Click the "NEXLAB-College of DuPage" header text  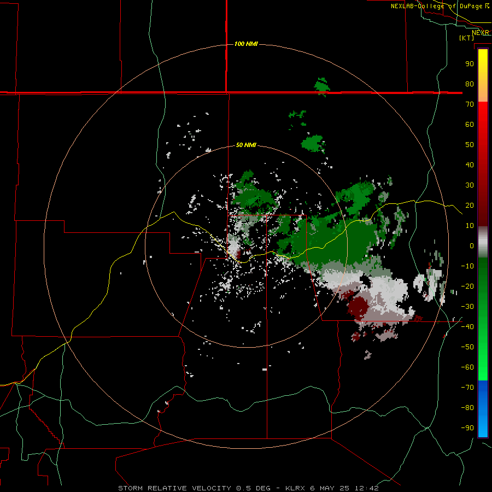pos(436,6)
